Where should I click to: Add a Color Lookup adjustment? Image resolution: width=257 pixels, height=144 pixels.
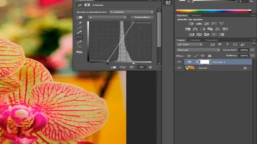pos(225,29)
